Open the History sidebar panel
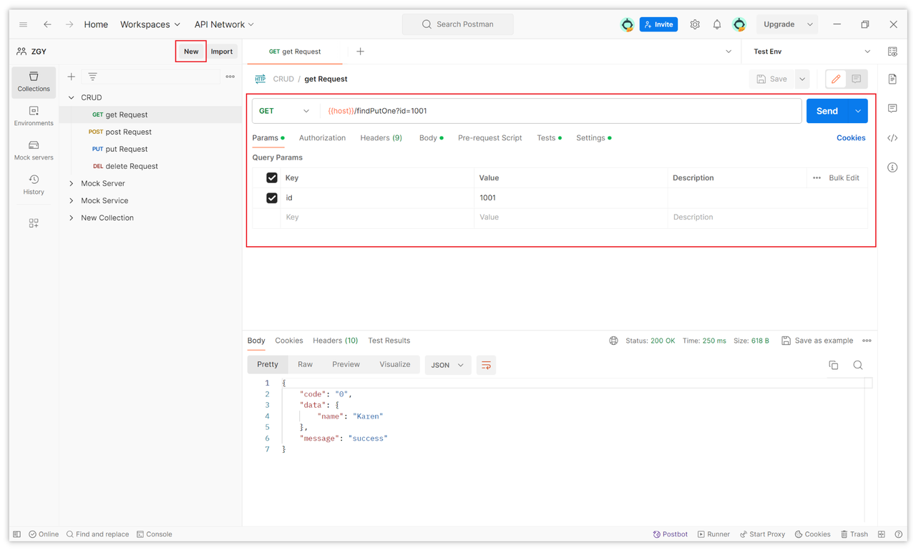916x553 pixels. [34, 185]
